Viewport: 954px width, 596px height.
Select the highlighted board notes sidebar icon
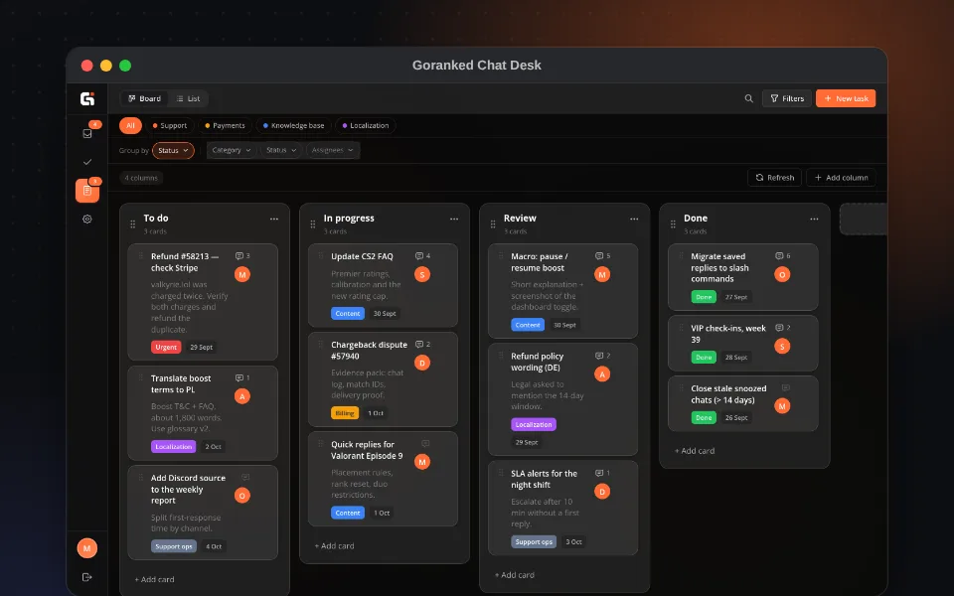87,191
